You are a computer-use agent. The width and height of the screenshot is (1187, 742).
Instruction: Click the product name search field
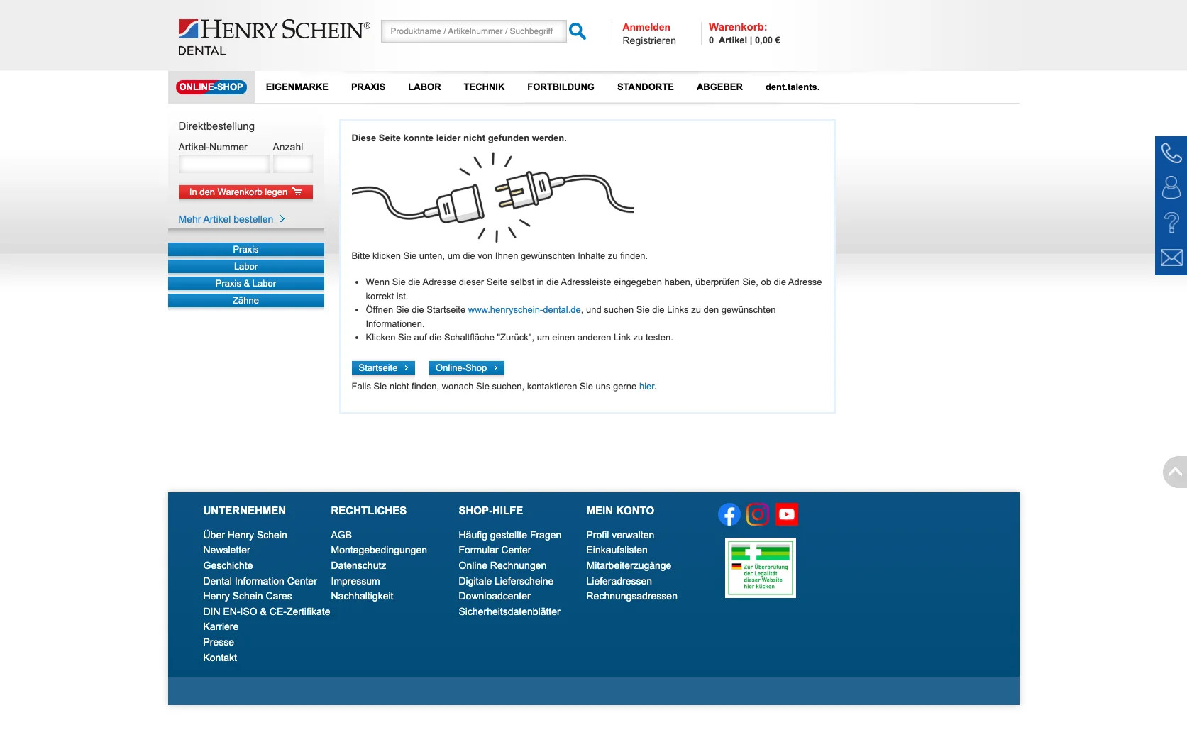coord(473,31)
